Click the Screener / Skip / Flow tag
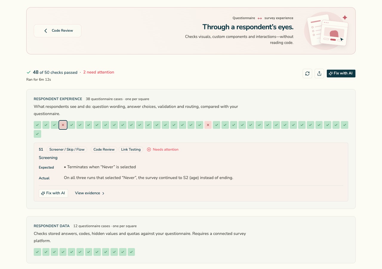382x269 pixels. (x=67, y=149)
